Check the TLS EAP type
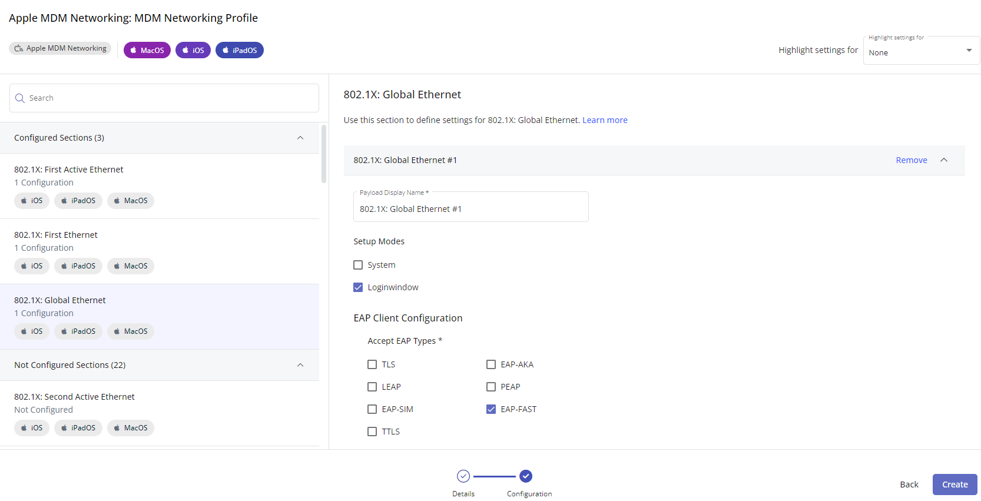The width and height of the screenshot is (981, 501). 372,364
